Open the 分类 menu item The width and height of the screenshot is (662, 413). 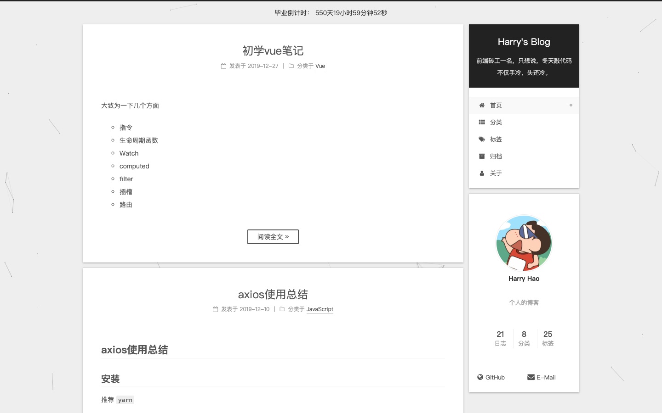(x=524, y=122)
